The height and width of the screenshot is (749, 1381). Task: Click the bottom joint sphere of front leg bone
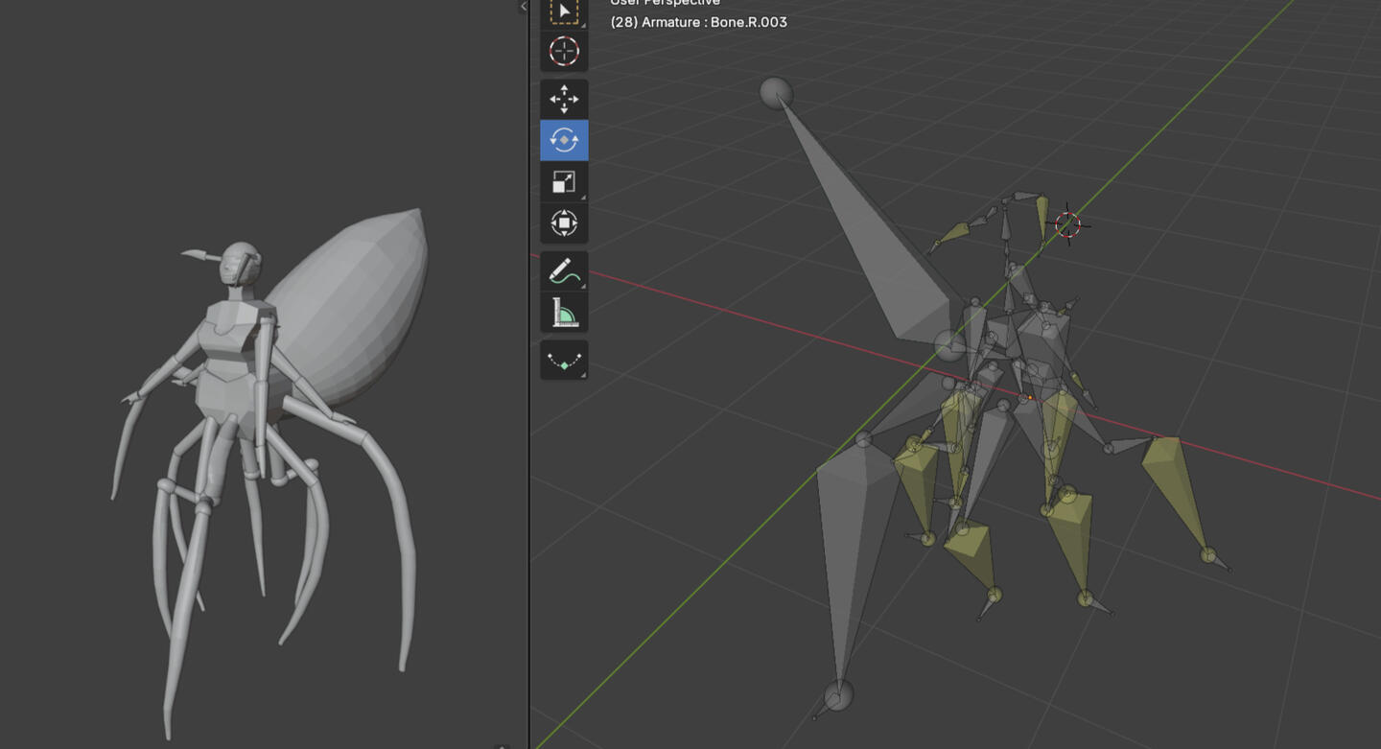pyautogui.click(x=839, y=695)
